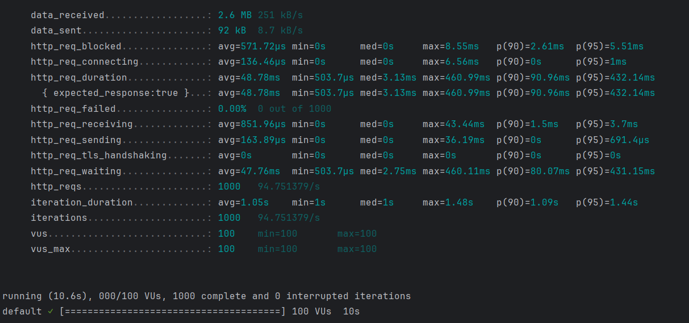Viewport: 689px width, 323px height.
Task: Click the http_req_connecting max=6.56ms value
Action: (451, 62)
